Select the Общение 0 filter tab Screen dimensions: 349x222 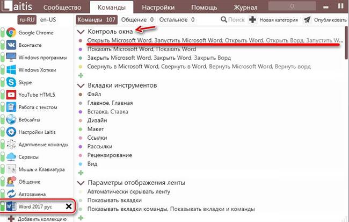pyautogui.click(x=137, y=19)
